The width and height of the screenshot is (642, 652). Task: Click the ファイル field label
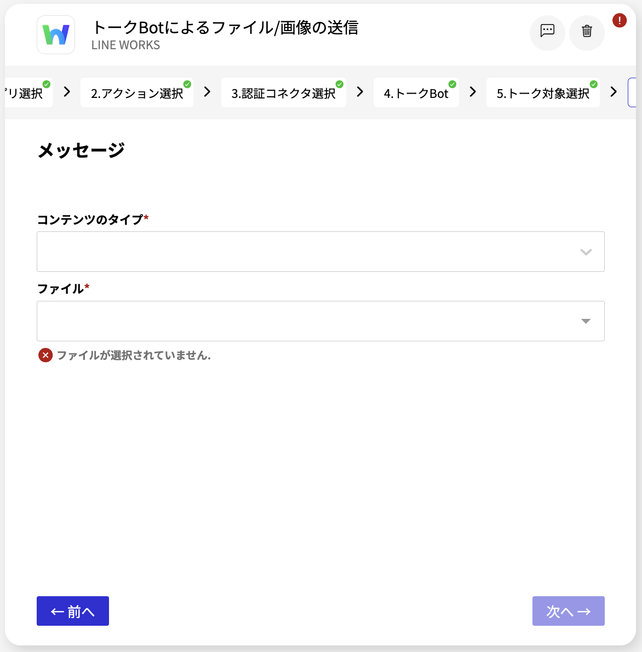[x=60, y=289]
